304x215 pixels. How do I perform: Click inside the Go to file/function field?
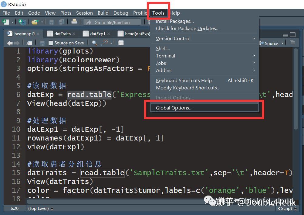point(112,22)
